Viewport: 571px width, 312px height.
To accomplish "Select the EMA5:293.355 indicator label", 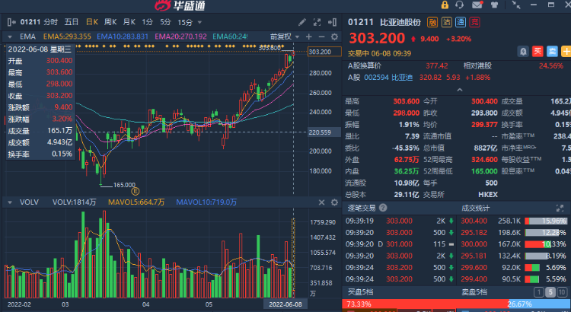I will point(67,37).
